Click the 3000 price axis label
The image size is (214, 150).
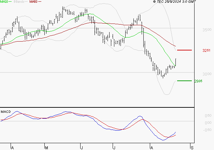(207, 74)
